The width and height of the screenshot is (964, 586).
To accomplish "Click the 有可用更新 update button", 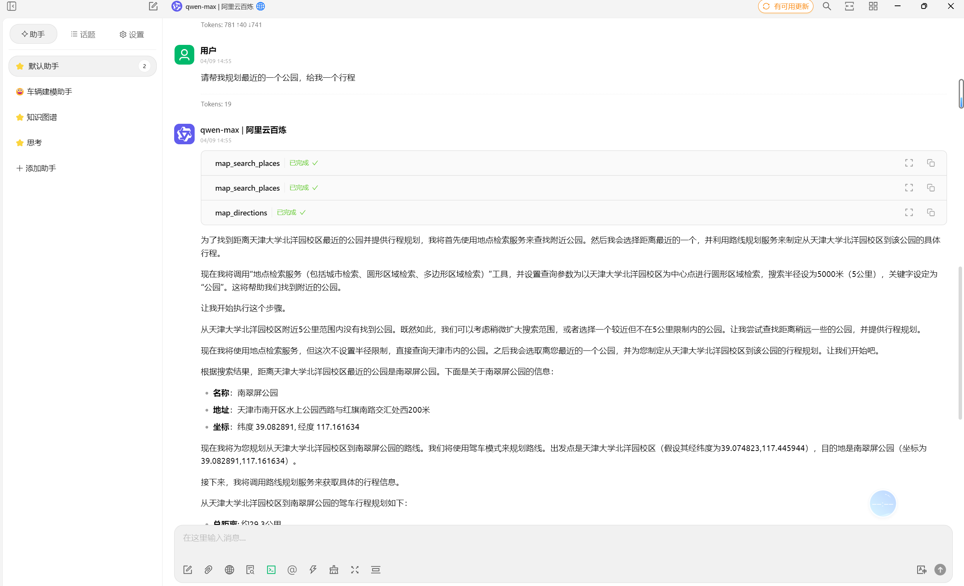I will coord(786,6).
